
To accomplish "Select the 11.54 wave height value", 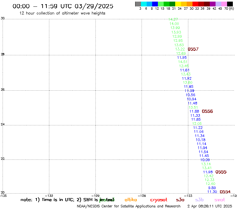I will click(x=203, y=152).
